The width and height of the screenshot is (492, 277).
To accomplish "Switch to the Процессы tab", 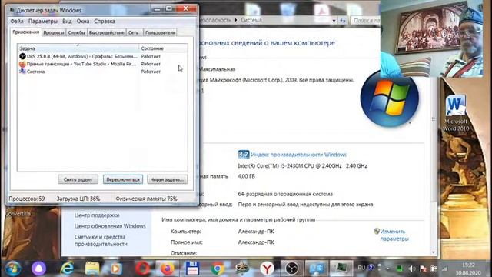I will click(x=54, y=32).
